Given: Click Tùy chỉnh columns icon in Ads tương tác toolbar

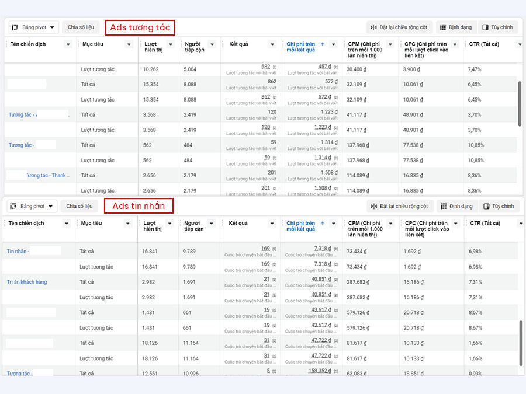Looking at the screenshot, I should point(485,27).
